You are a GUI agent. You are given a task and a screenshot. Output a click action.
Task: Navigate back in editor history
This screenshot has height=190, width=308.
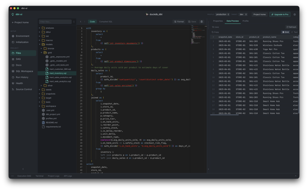pyautogui.click(x=81, y=22)
